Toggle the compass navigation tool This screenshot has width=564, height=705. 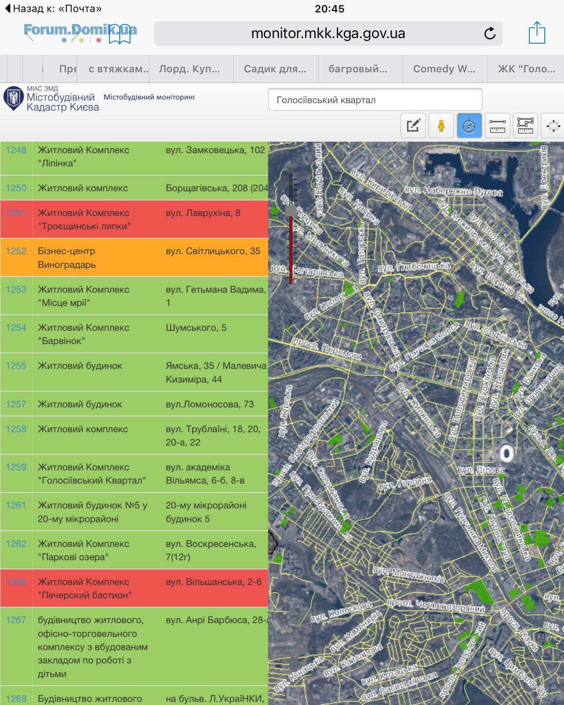(469, 125)
